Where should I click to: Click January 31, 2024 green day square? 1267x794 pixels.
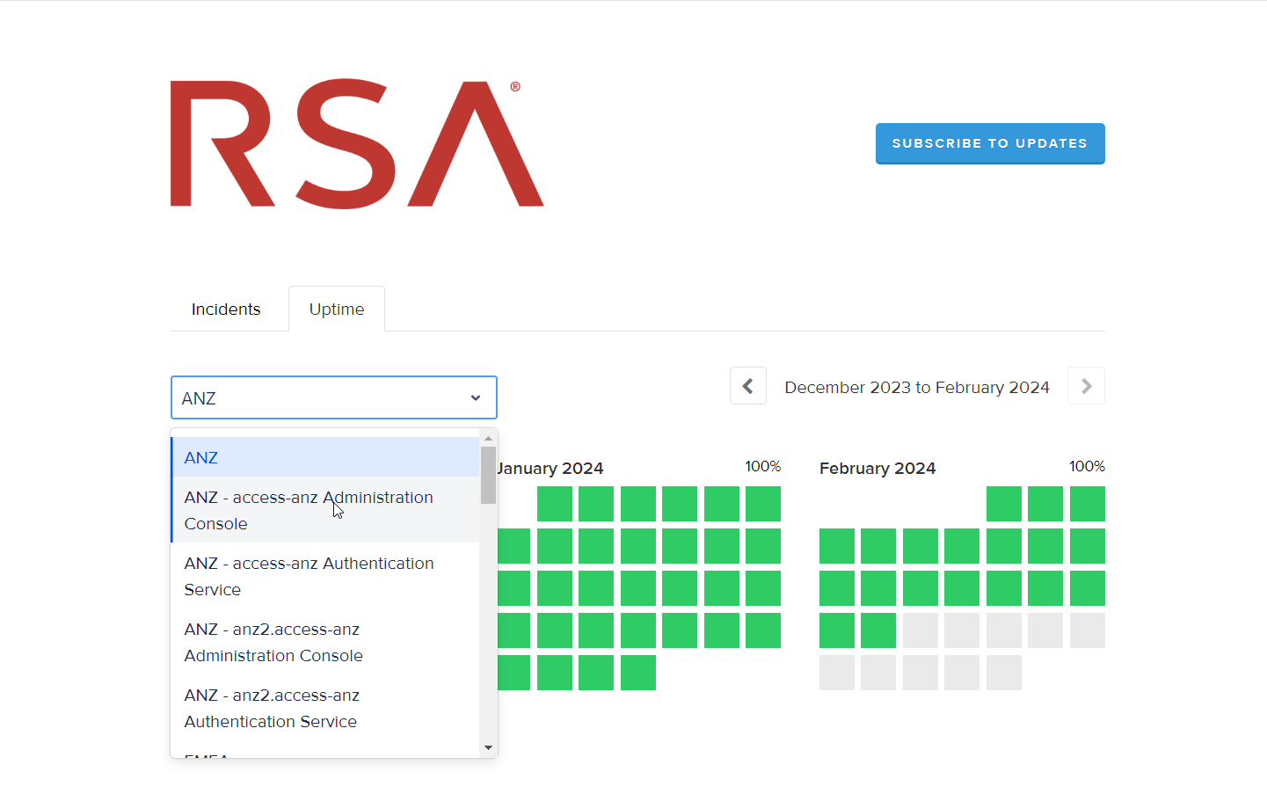coord(637,673)
